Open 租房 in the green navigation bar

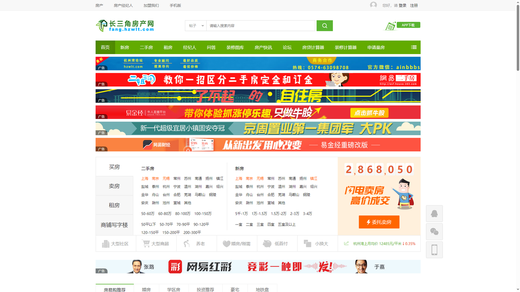tap(168, 47)
